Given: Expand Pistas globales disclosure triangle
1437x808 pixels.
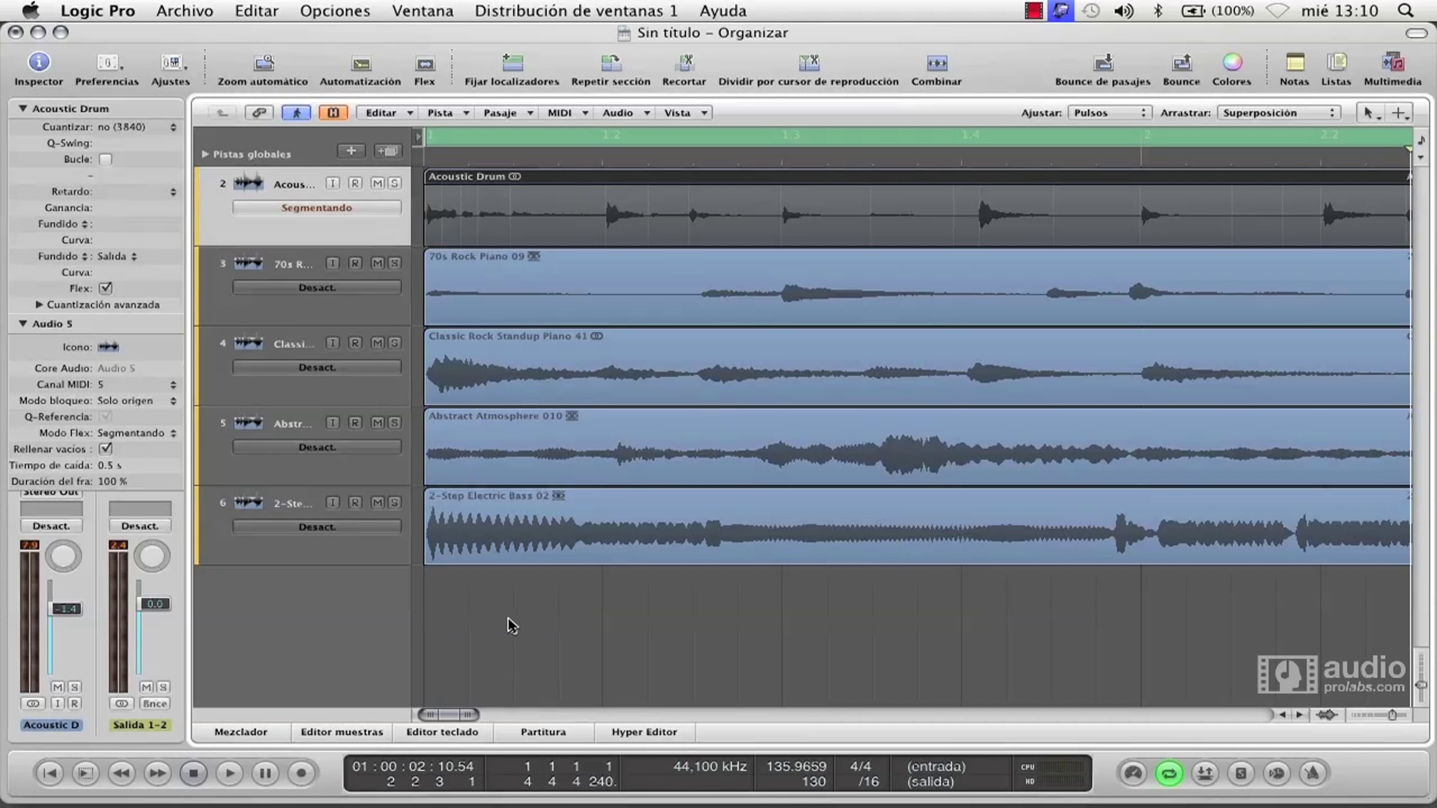Looking at the screenshot, I should tap(205, 154).
